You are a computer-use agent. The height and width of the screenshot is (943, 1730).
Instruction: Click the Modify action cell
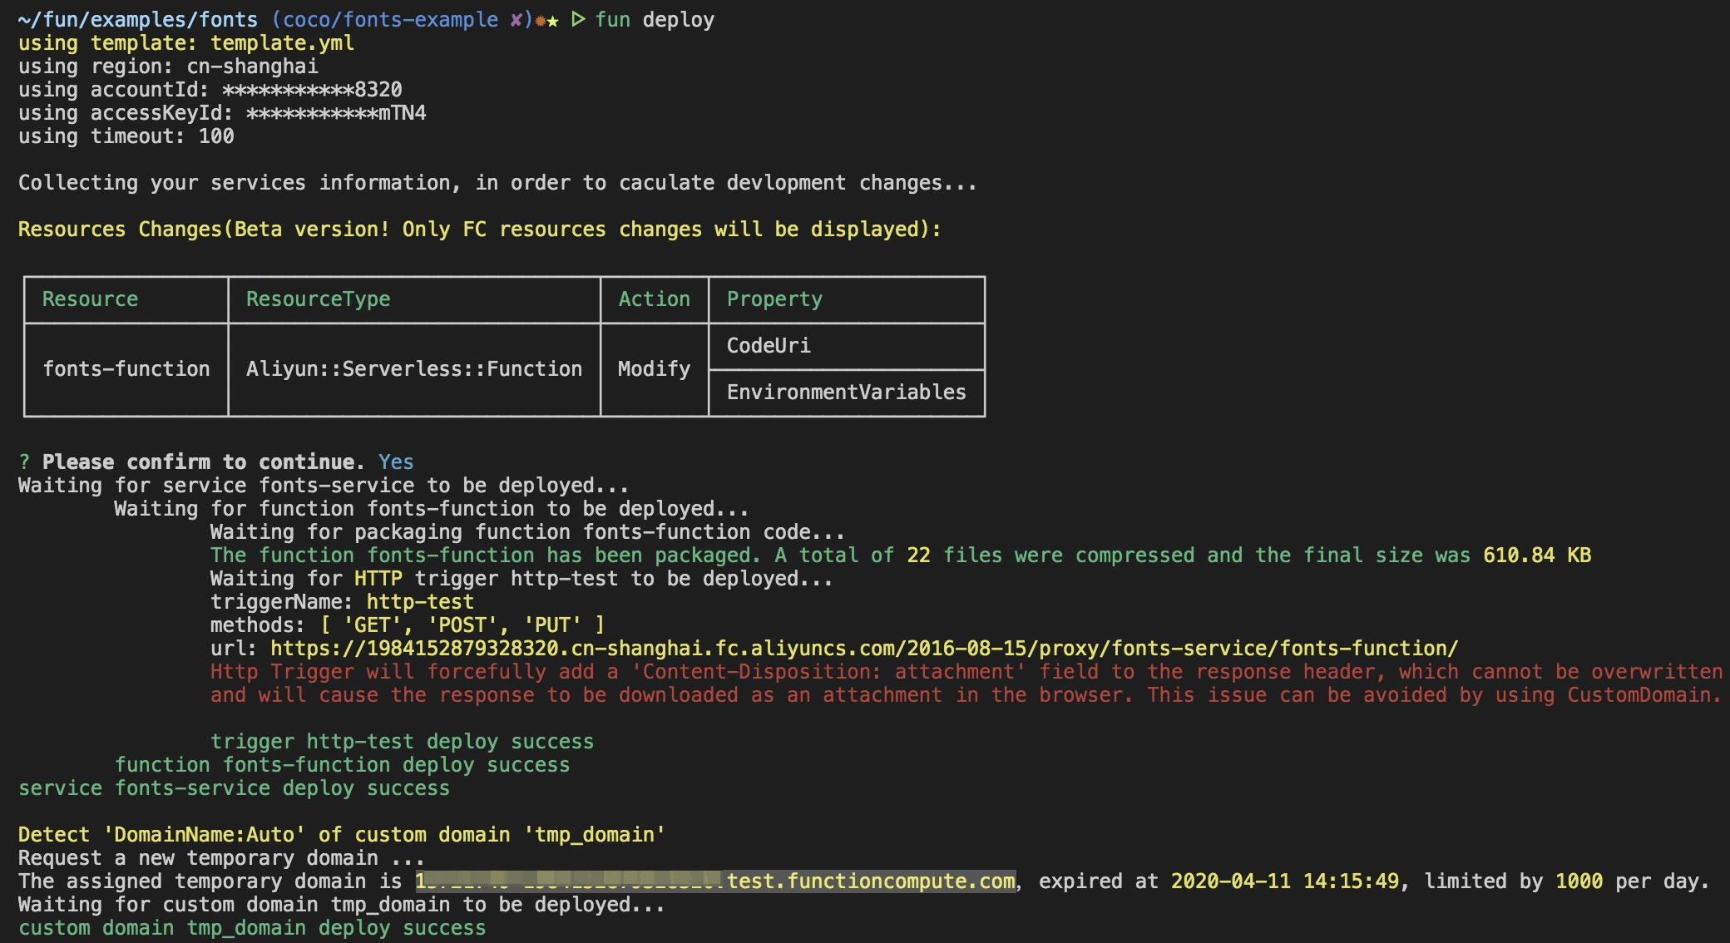[654, 369]
